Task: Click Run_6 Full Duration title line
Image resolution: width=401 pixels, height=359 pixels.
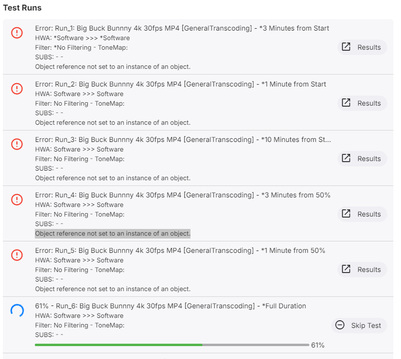Action: click(170, 306)
